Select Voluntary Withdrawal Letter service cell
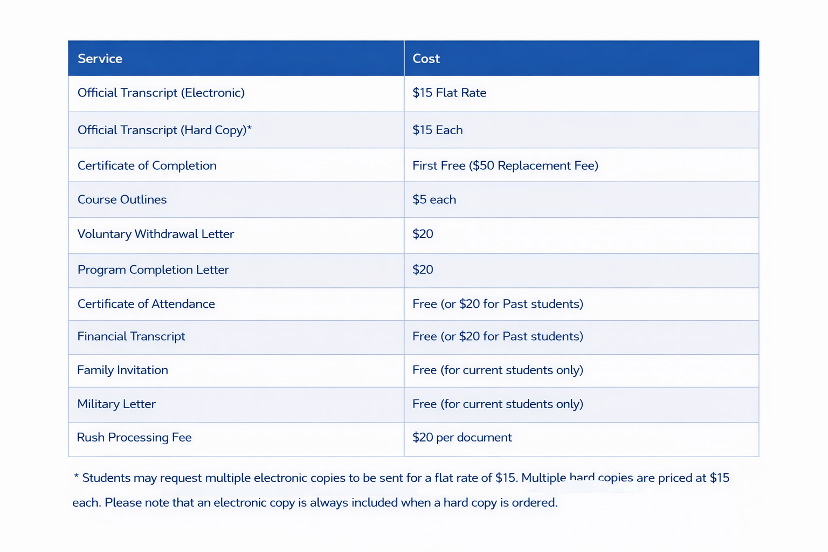This screenshot has width=828, height=552. 155,234
